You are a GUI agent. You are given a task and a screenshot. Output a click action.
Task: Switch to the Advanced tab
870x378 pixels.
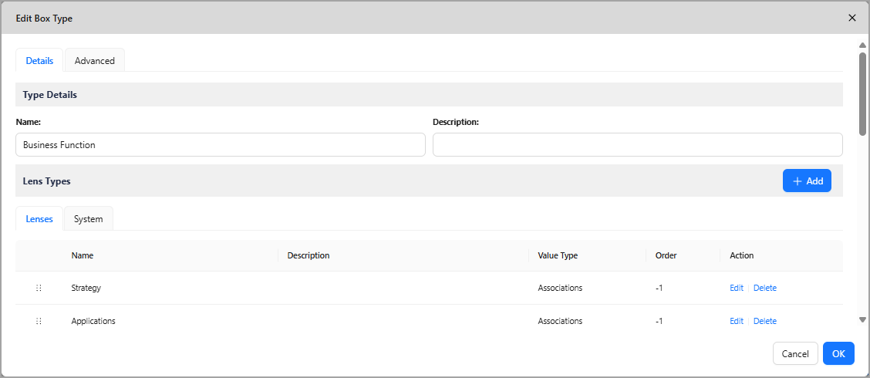[95, 60]
